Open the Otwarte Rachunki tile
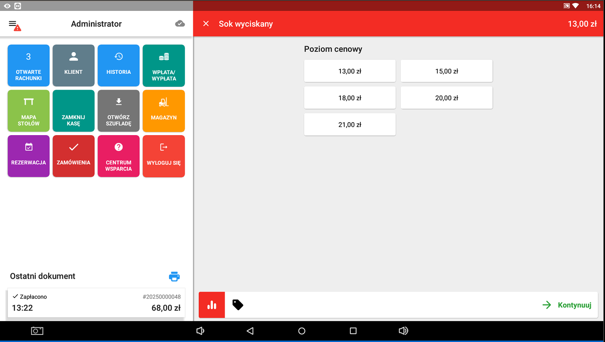The width and height of the screenshot is (605, 342). [x=29, y=65]
